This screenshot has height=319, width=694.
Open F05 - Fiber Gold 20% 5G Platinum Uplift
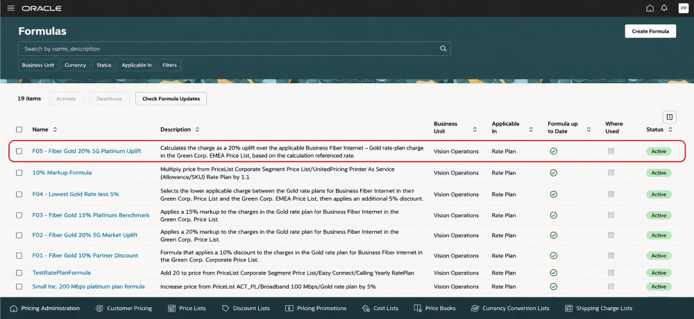87,152
